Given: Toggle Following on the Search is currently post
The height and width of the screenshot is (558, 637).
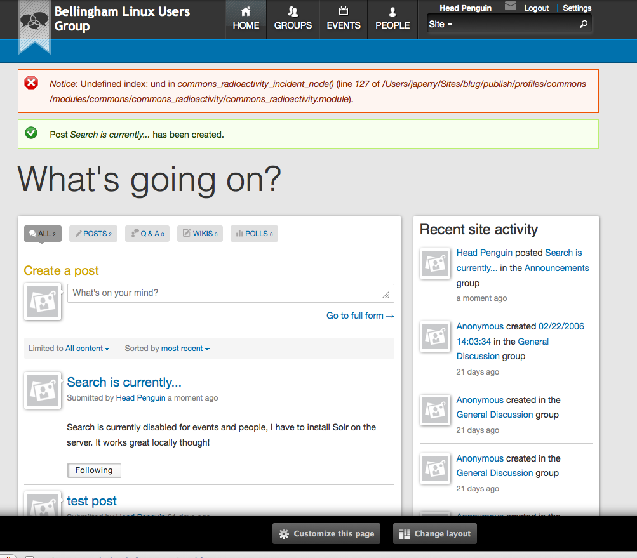Looking at the screenshot, I should [93, 470].
